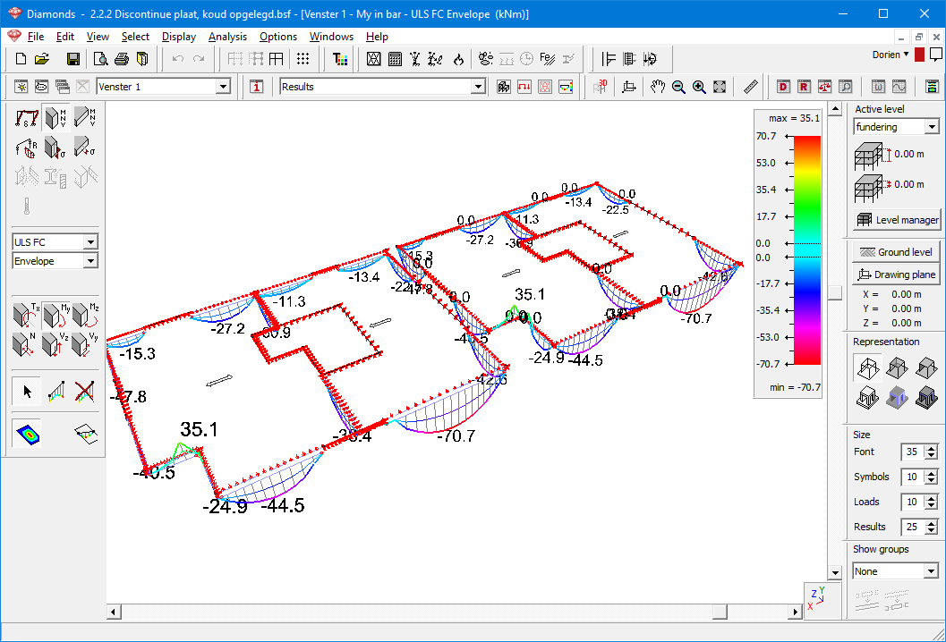Open the Edit menu

(x=65, y=36)
